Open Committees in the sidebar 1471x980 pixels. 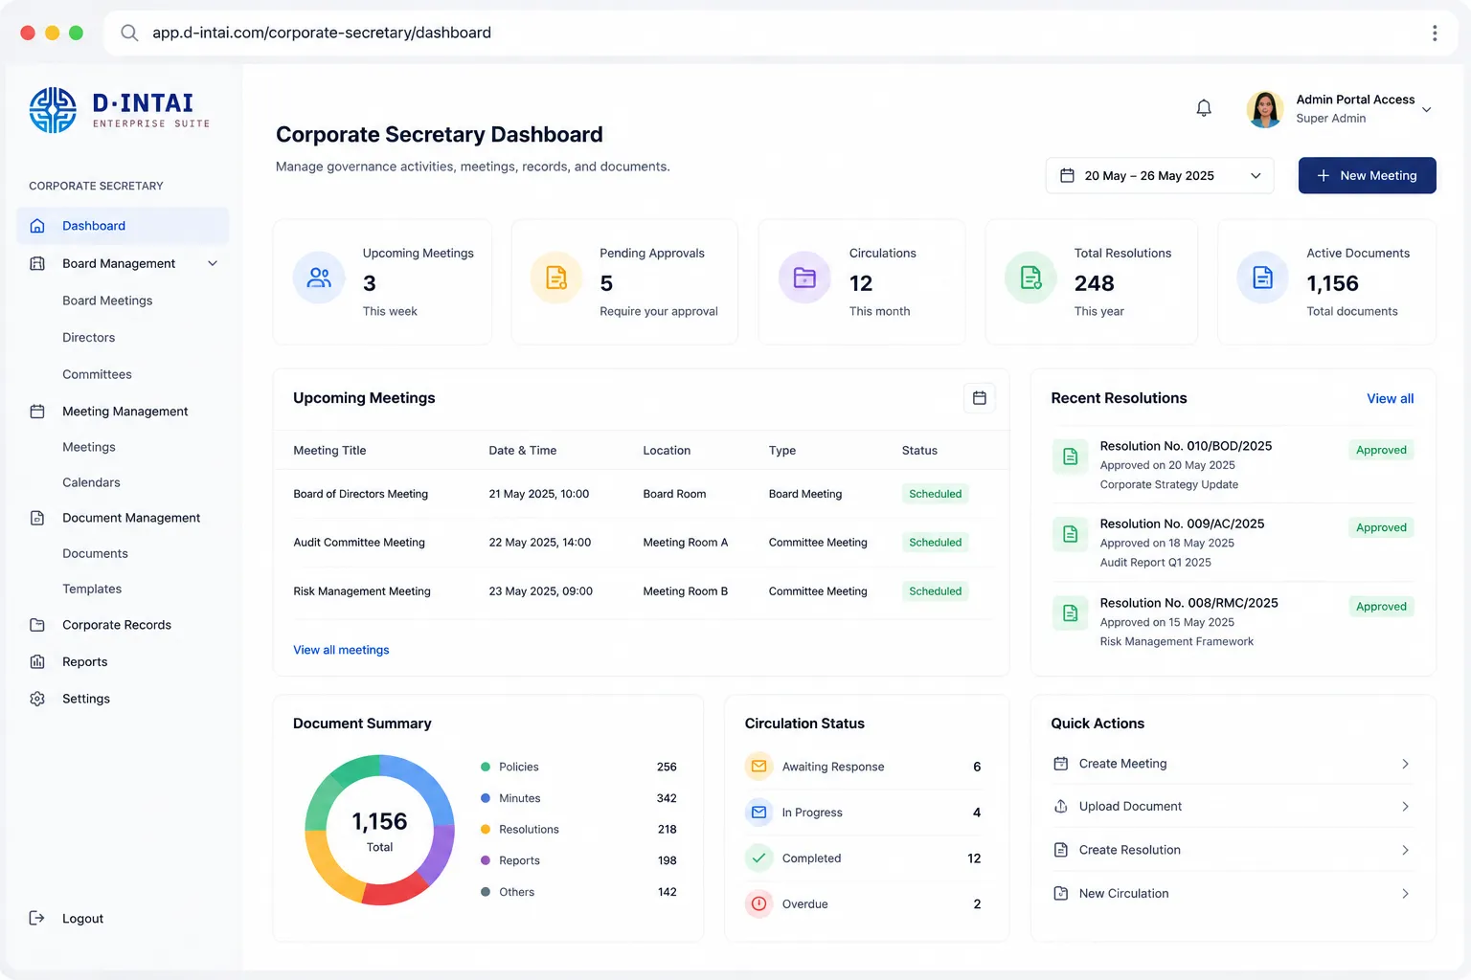pos(97,374)
